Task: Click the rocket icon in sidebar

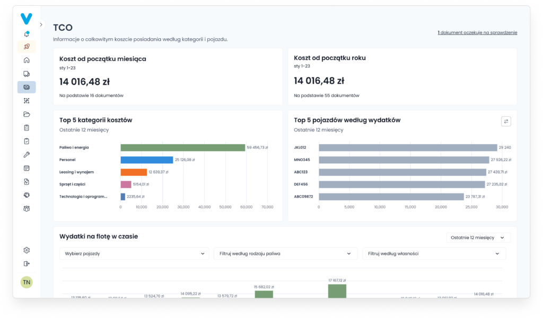Action: coord(27,47)
